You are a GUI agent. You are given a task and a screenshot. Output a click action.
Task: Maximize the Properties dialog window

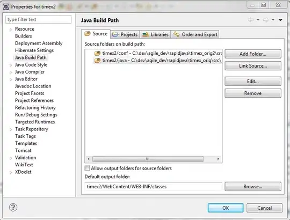(263, 5)
